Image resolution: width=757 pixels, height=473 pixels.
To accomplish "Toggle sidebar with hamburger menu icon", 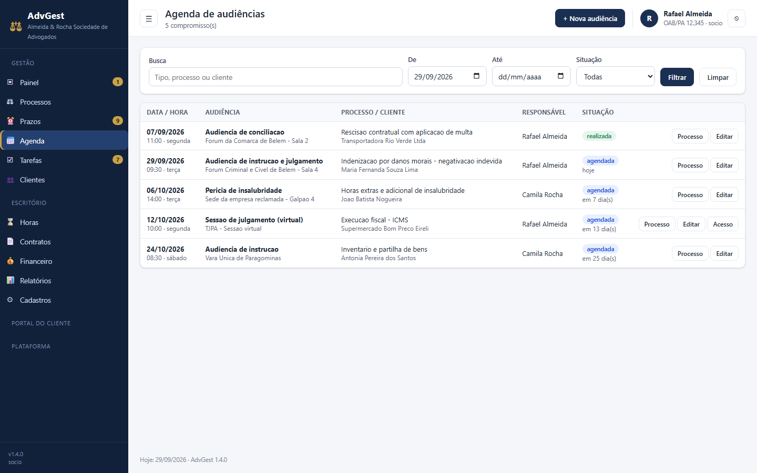I will point(149,18).
